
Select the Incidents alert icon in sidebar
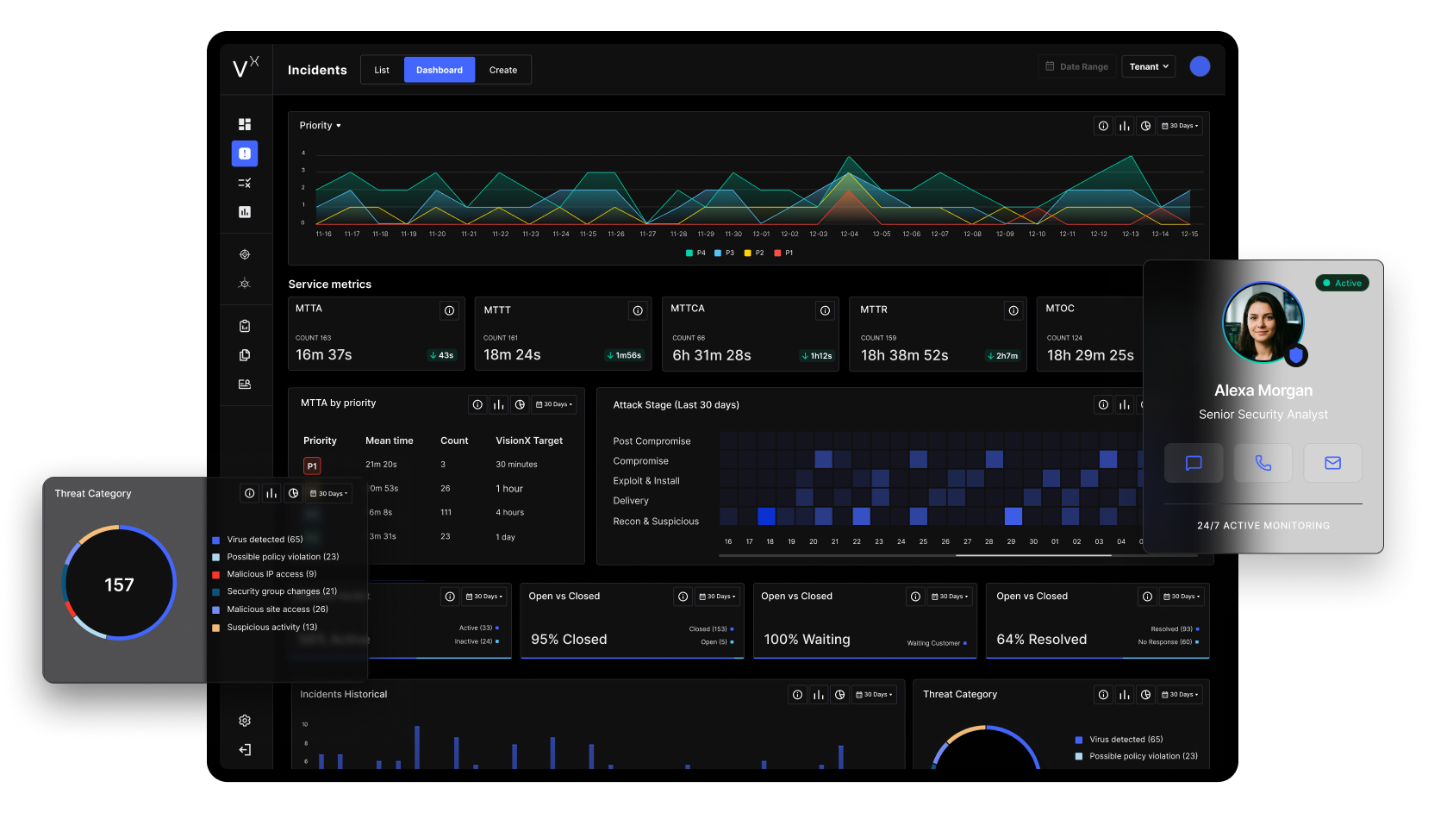point(245,153)
